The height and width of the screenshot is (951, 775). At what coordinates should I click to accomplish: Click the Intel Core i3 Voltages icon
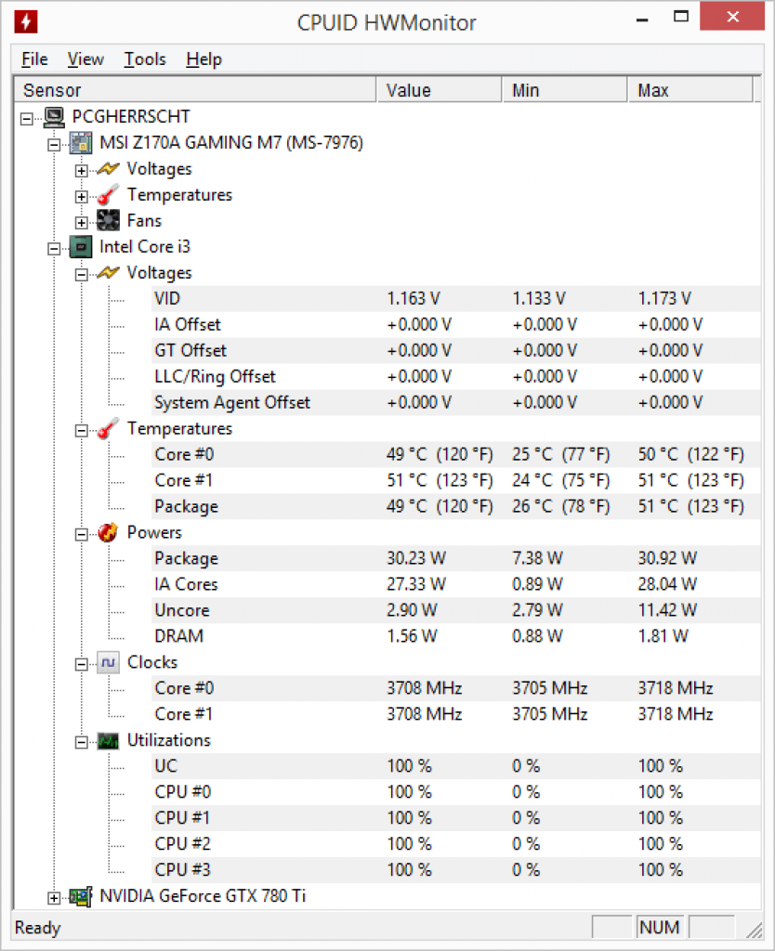[108, 273]
